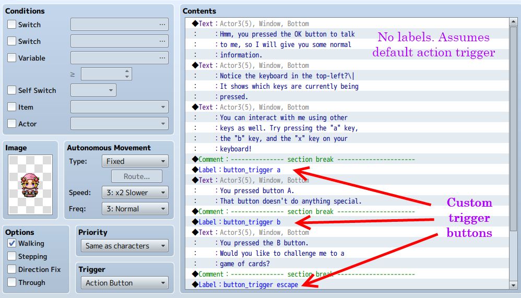Viewport: 521px width, 298px height.
Task: Select the 'It shows which keys are currently being' line
Action: tap(347, 86)
